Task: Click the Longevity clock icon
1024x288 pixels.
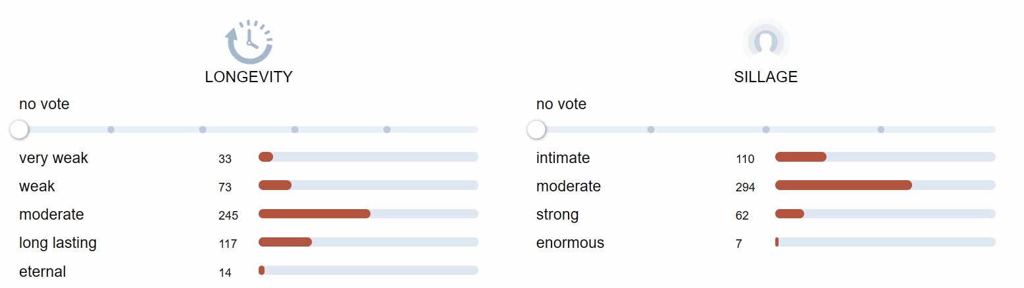Action: pos(249,41)
